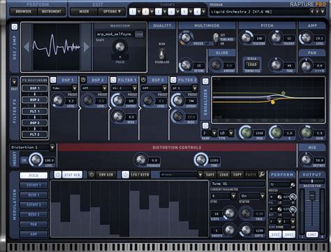The width and height of the screenshot is (331, 252).
Task: Select Element 4 button
Action: tap(171, 11)
